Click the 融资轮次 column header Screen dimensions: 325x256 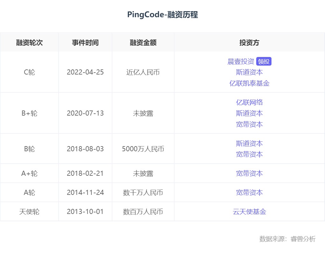(x=29, y=42)
